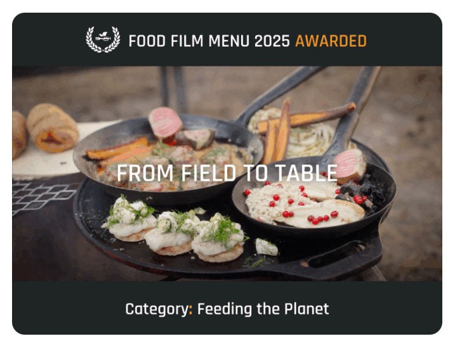455x348 pixels.
Task: Click the orange colon after Category
Action: (x=190, y=310)
